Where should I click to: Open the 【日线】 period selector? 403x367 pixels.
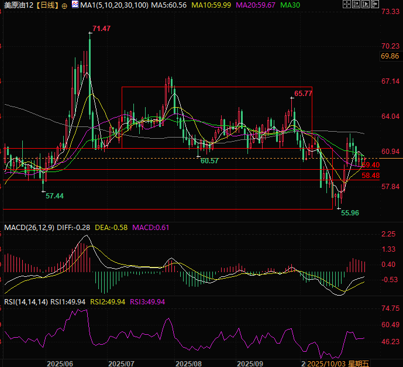(46, 5)
